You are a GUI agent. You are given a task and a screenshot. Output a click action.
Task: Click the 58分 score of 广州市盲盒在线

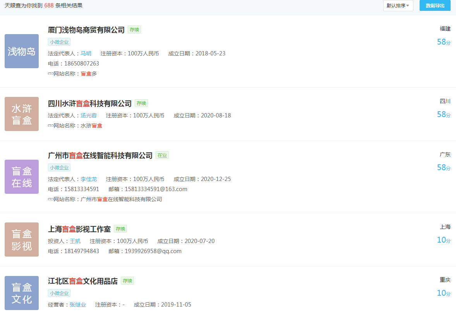click(443, 167)
